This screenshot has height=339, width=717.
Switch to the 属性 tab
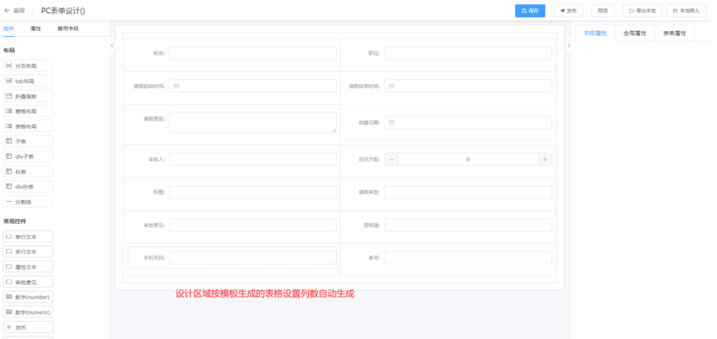point(36,28)
